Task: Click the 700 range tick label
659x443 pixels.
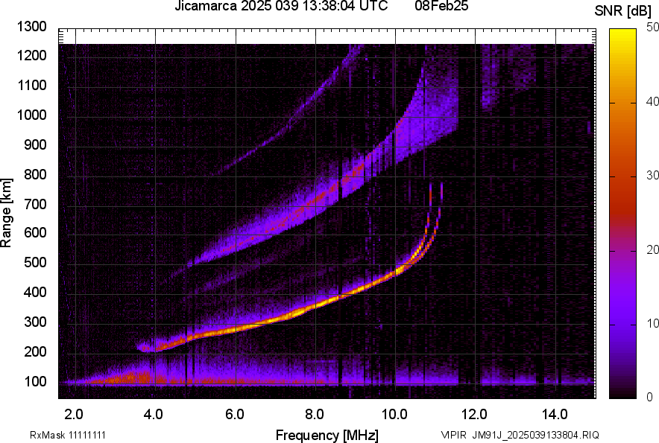Action: coord(35,204)
